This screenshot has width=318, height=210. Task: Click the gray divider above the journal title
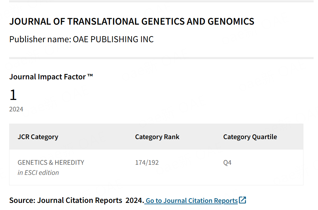(161, 1)
